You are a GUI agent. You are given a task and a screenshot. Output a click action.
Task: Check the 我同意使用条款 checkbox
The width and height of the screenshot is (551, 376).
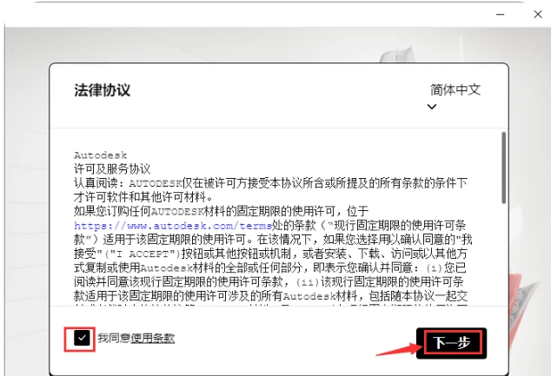coord(82,339)
